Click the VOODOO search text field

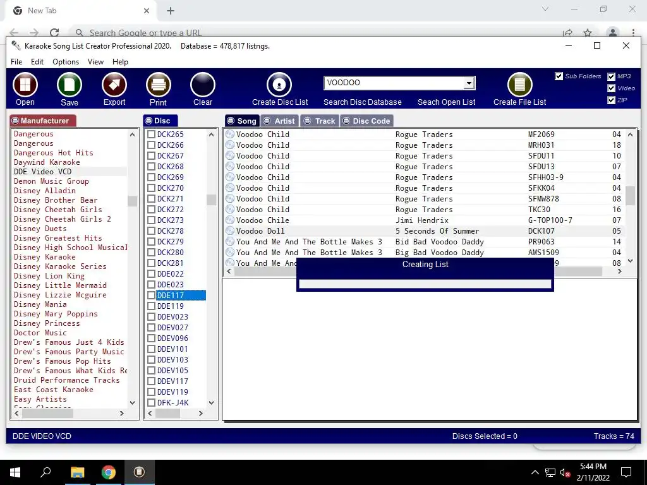pyautogui.click(x=394, y=83)
